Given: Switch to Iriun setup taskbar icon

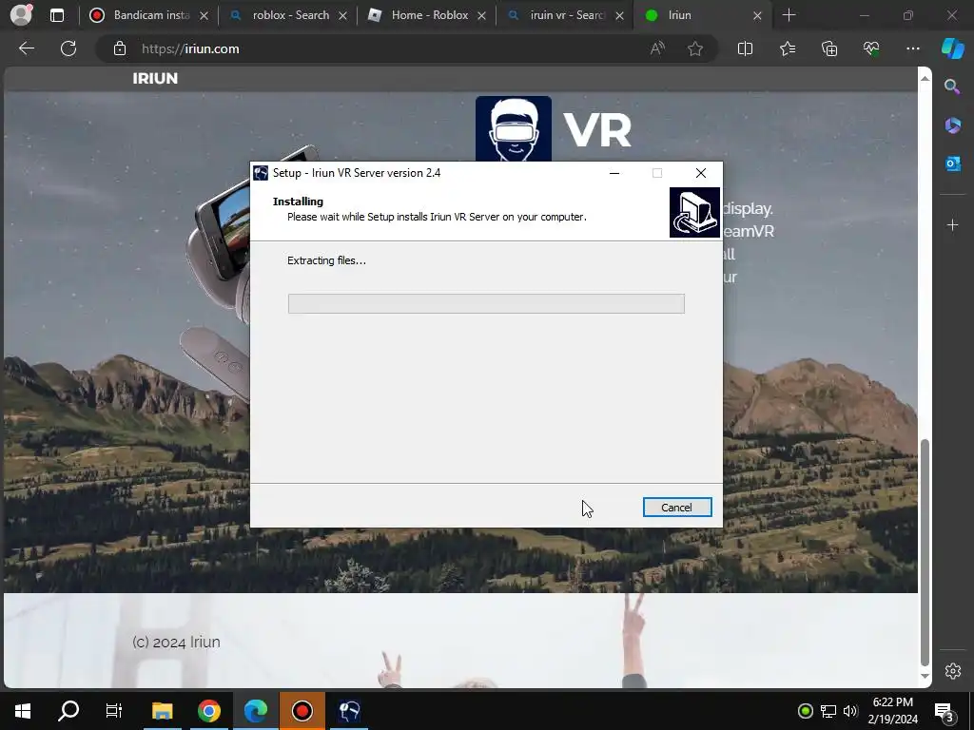Looking at the screenshot, I should pos(349,711).
